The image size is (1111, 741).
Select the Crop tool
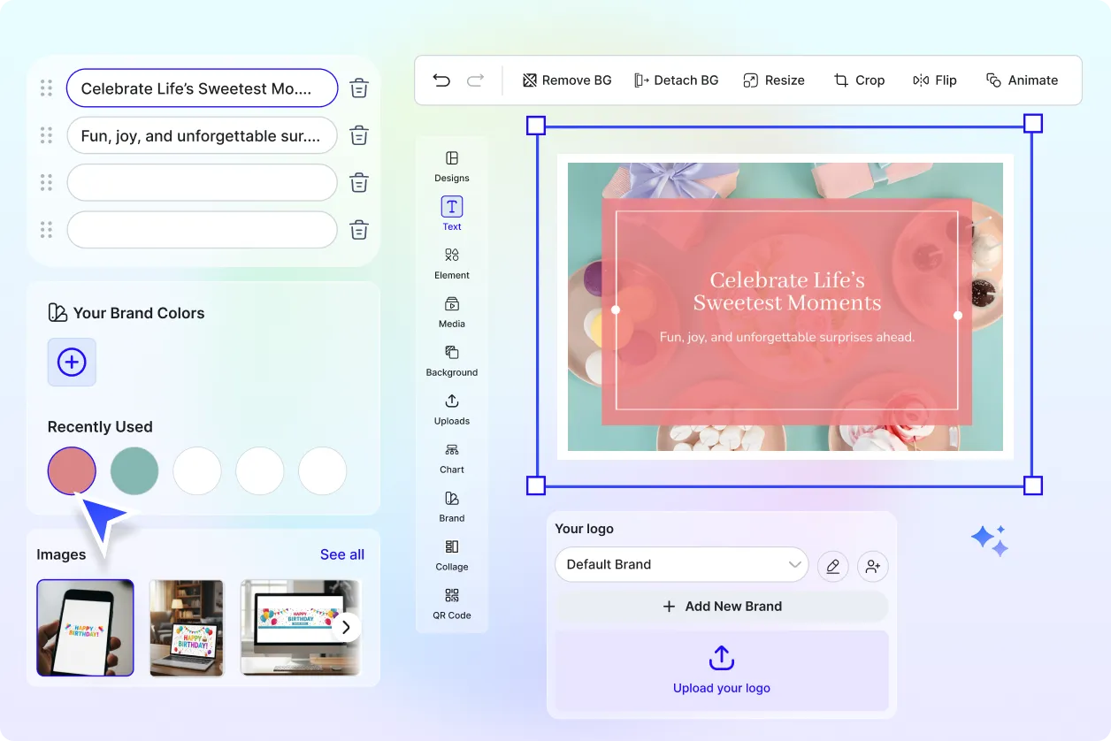[x=859, y=80]
